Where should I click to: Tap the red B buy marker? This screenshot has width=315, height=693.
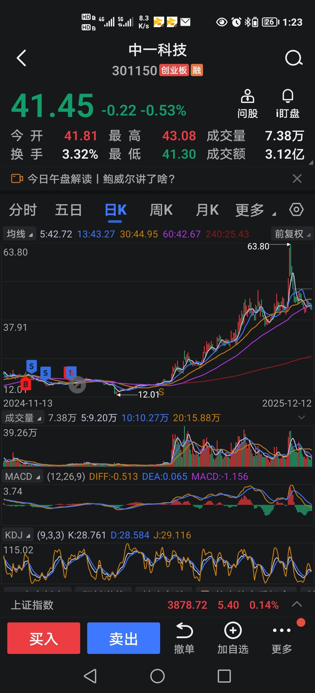click(26, 384)
